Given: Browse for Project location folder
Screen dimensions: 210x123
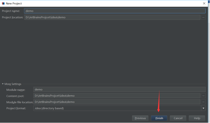Looking at the screenshot, I should tap(203, 17).
